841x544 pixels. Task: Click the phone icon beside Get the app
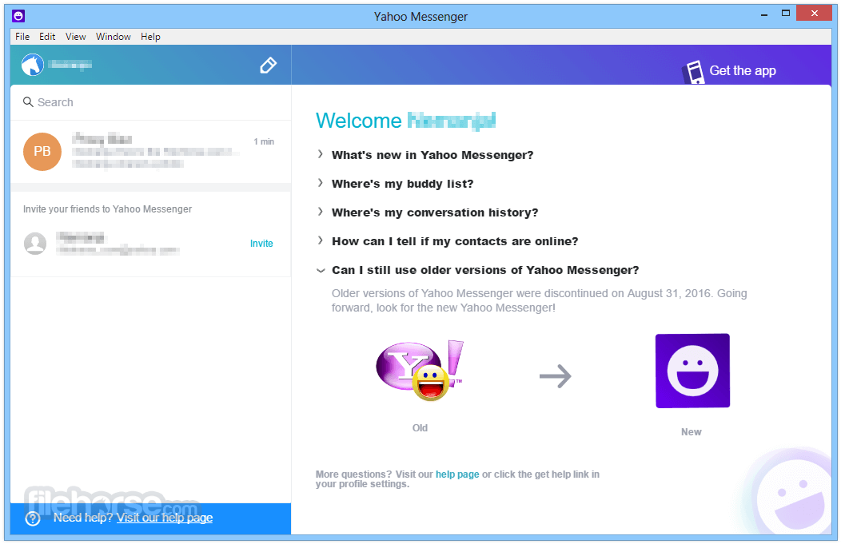tap(693, 72)
